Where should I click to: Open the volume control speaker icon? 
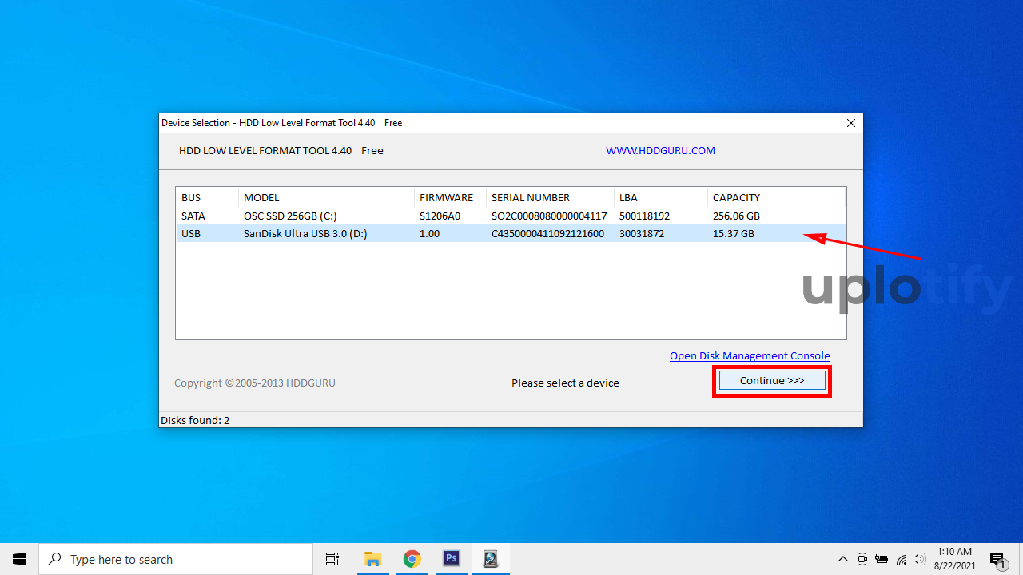919,559
